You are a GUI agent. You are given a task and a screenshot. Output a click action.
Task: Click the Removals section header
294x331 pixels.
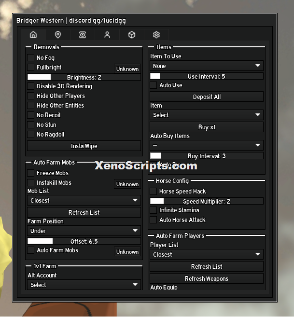click(x=46, y=47)
